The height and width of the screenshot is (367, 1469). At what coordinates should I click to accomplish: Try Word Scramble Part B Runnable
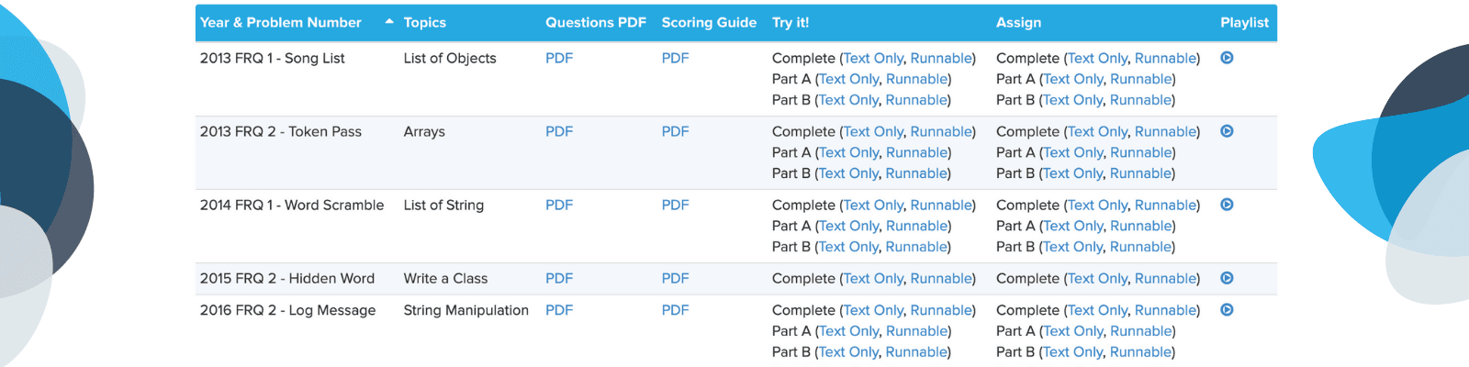[916, 247]
